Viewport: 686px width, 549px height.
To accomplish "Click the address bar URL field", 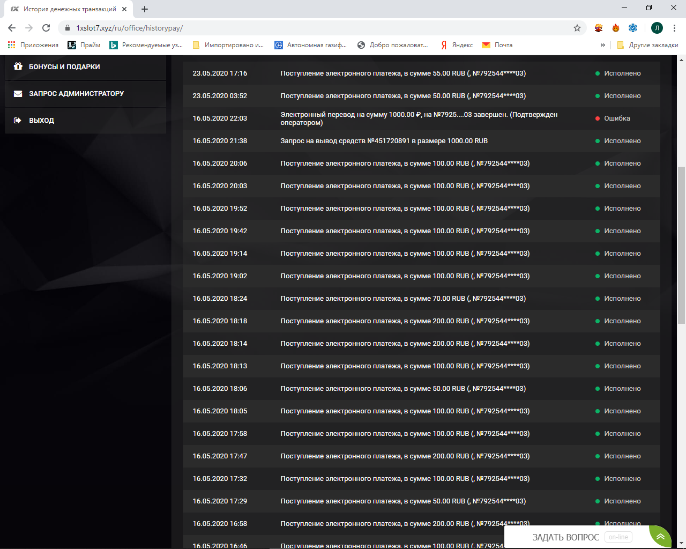I will coord(322,28).
